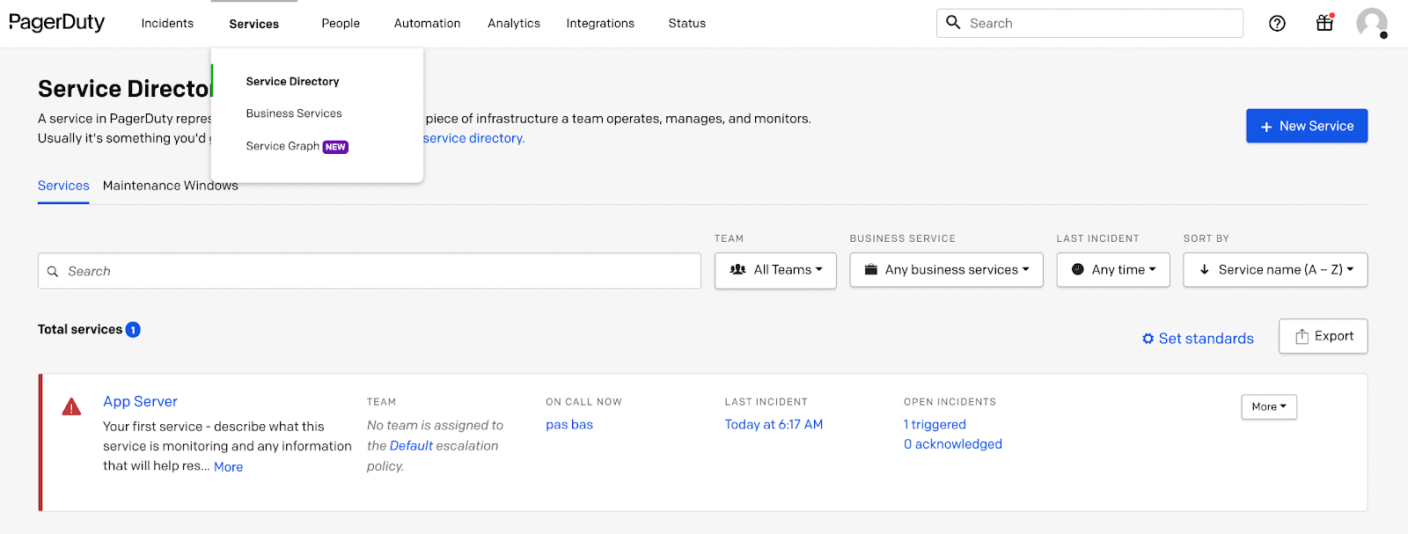Expand description with the More link
The image size is (1408, 534).
click(x=229, y=467)
